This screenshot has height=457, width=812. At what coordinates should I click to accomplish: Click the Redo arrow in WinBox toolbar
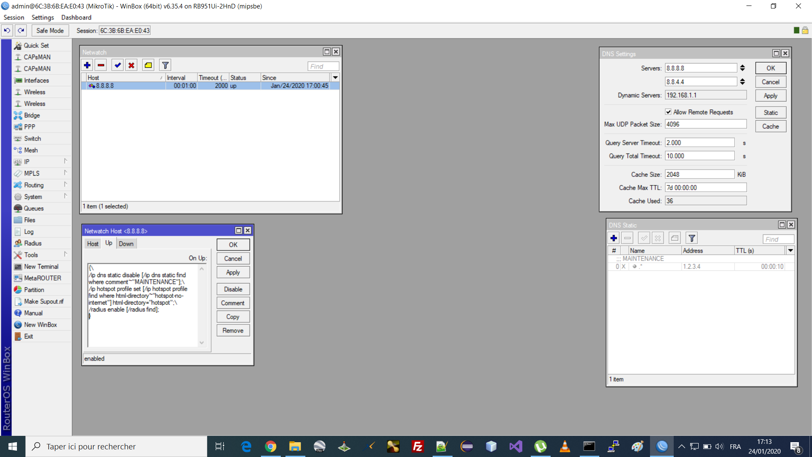tap(21, 30)
